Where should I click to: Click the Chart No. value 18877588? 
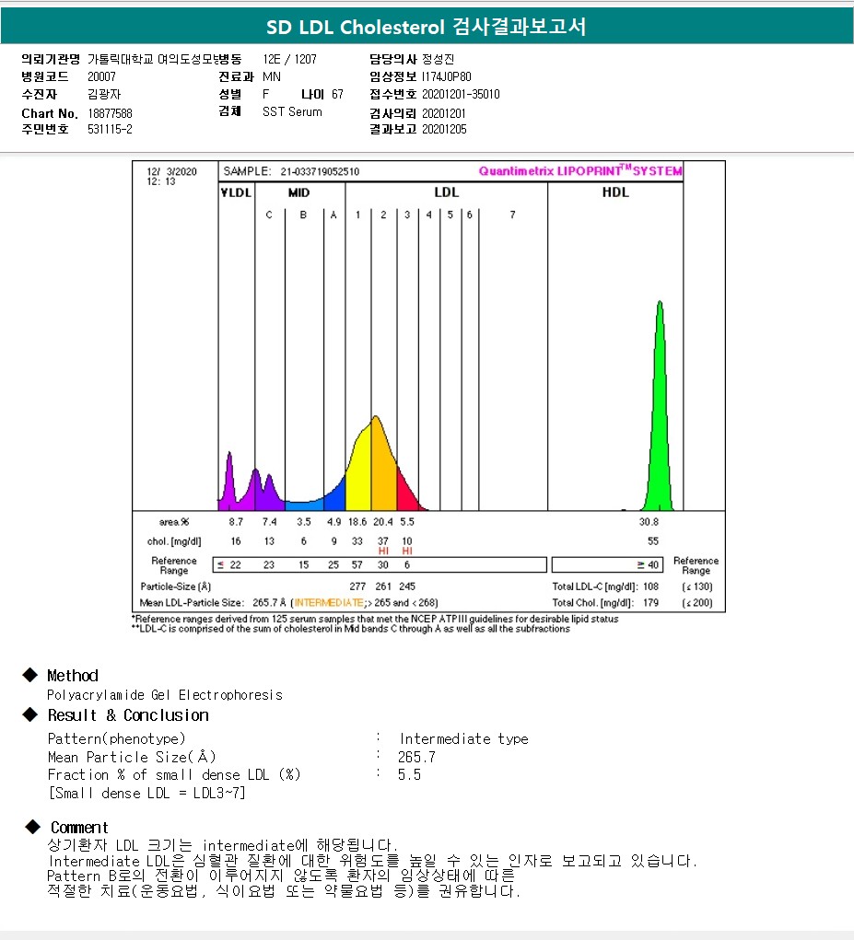[x=109, y=113]
